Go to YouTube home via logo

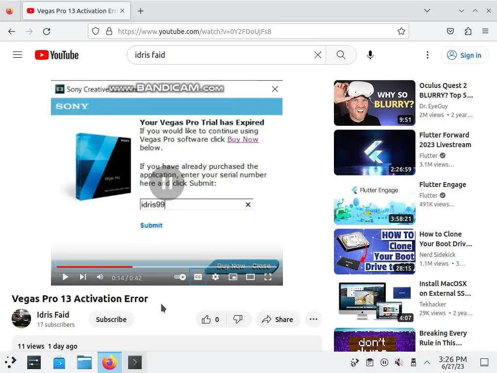click(x=57, y=55)
